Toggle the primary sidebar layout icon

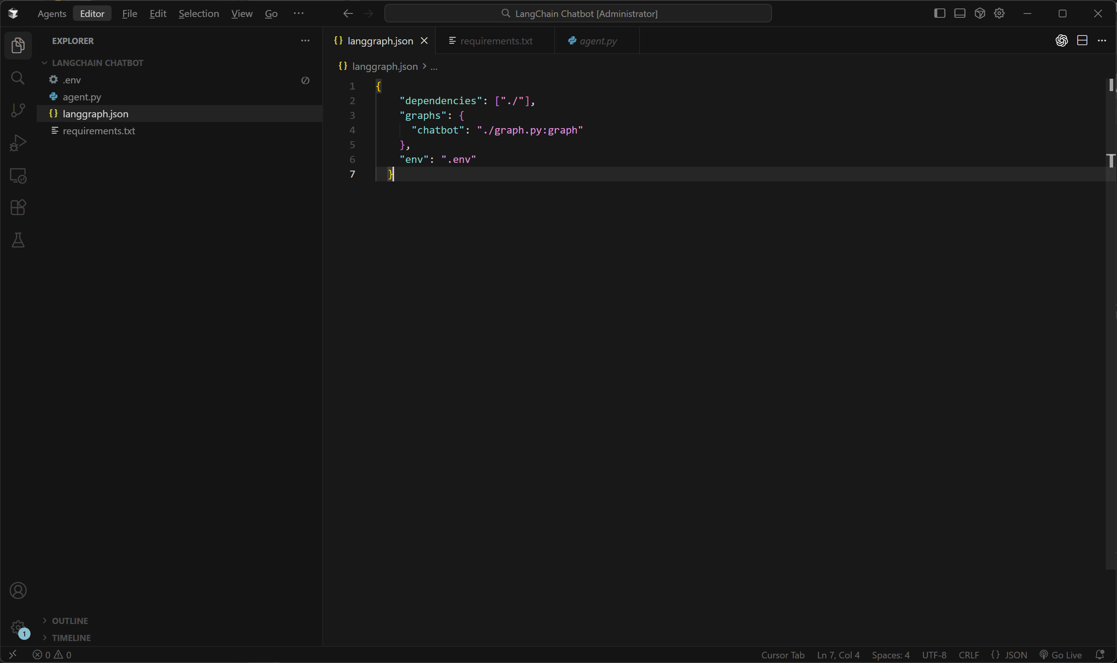939,14
